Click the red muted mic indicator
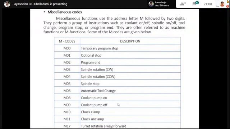The image size is (230, 129). tap(227, 6)
